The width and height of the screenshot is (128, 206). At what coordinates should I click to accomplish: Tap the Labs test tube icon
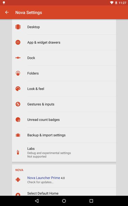pyautogui.click(x=18, y=152)
